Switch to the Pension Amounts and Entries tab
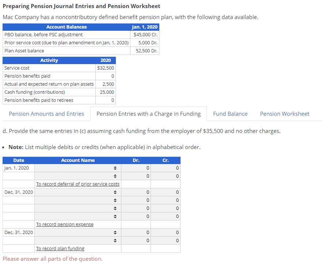The image size is (322, 267). pyautogui.click(x=46, y=114)
